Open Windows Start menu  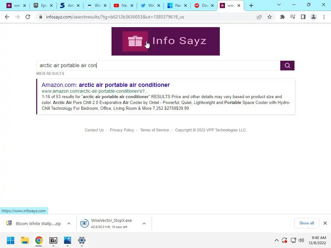[x=10, y=240]
